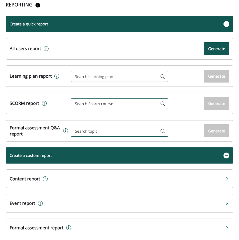Viewport: 239px width, 240px height.
Task: Click info icon next to All users report
Action: [x=46, y=49]
